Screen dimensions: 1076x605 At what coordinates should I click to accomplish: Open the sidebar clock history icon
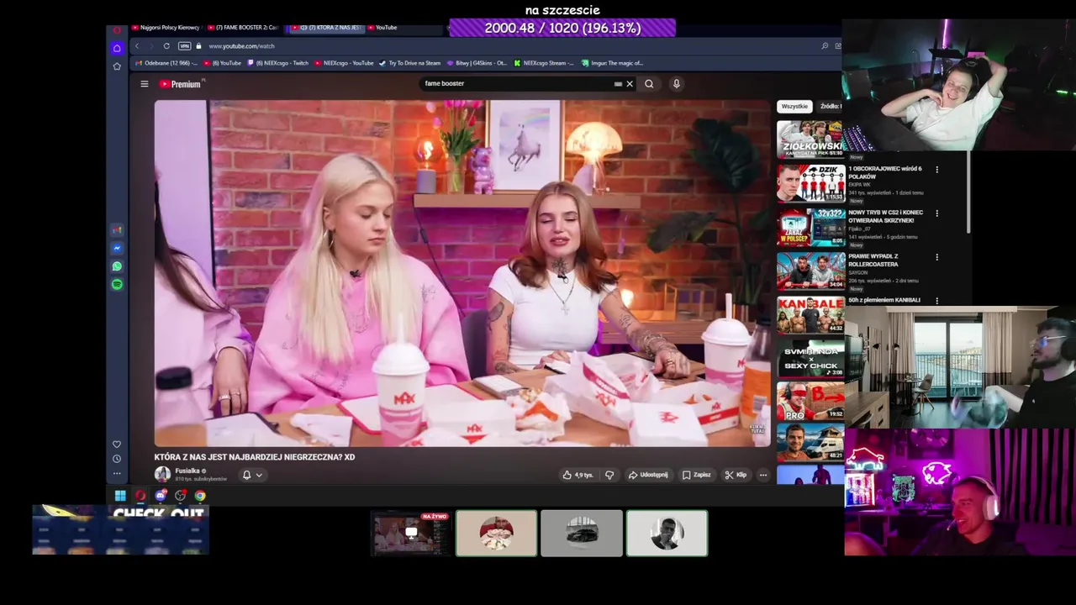coord(117,459)
